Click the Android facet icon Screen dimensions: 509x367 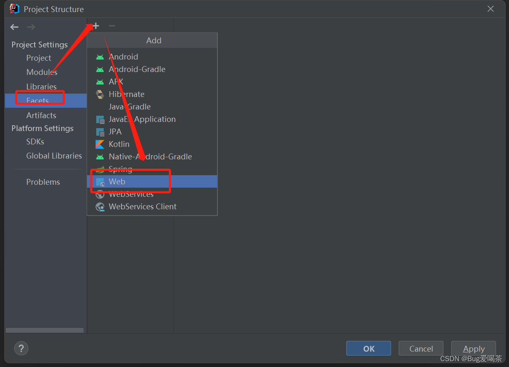click(x=100, y=57)
